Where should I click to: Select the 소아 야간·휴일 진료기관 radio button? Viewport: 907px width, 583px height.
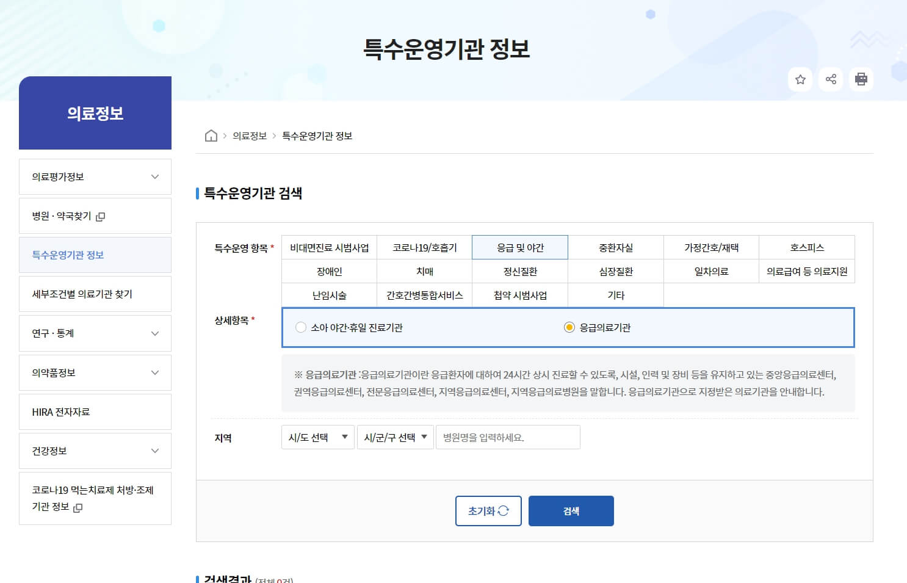301,327
